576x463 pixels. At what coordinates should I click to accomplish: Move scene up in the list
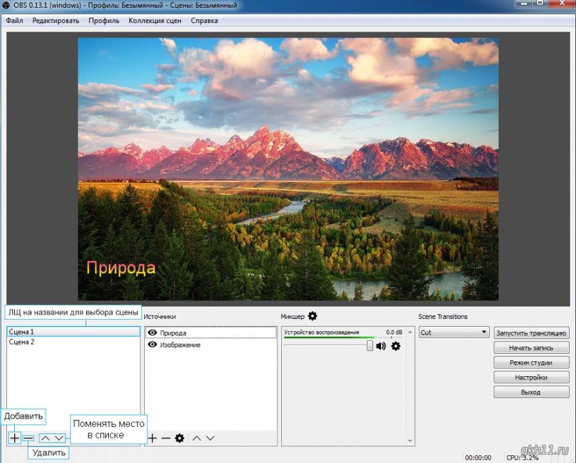45,438
